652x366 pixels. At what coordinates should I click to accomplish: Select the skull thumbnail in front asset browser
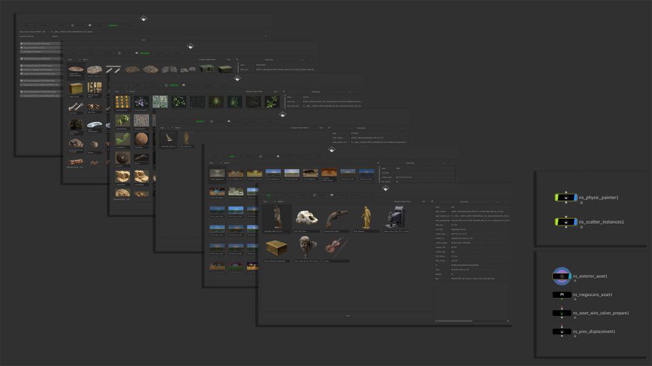[307, 217]
